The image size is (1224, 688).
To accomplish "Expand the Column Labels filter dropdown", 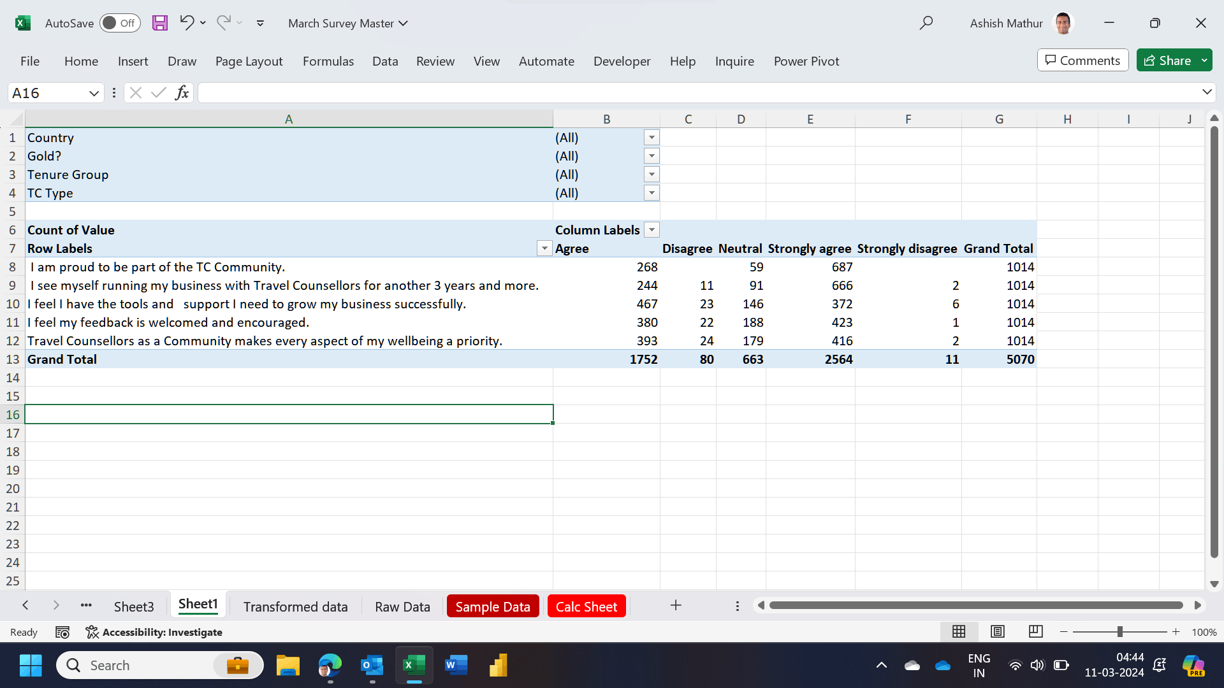I will click(652, 230).
